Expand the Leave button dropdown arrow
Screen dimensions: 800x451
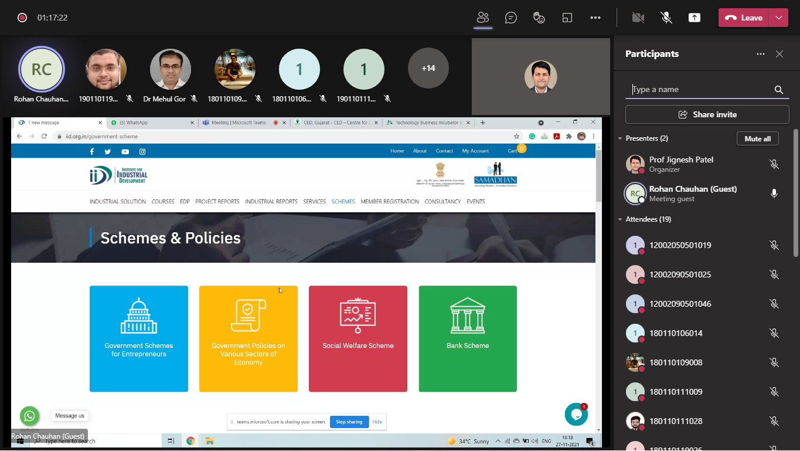pyautogui.click(x=778, y=18)
